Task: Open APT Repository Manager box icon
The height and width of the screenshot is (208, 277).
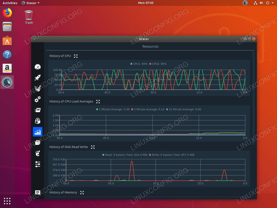Action: point(38,142)
